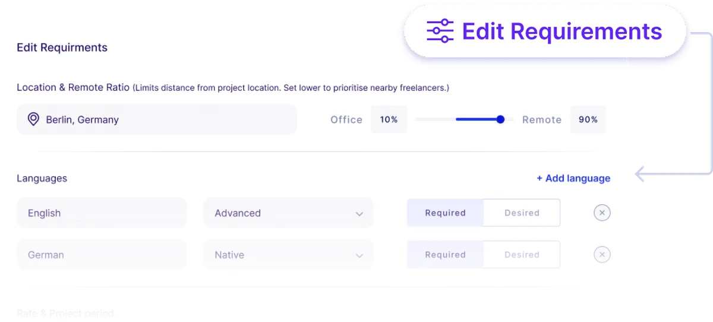
Task: Click the Berlin, Germany location field
Action: click(157, 119)
